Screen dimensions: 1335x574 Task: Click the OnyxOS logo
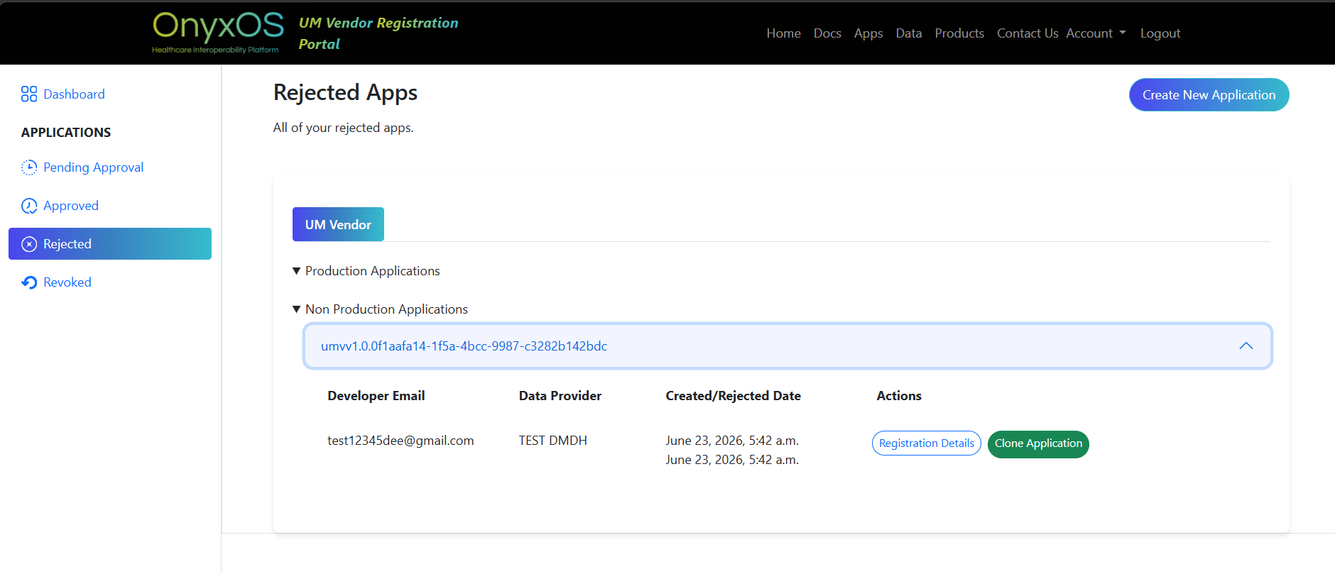(218, 33)
